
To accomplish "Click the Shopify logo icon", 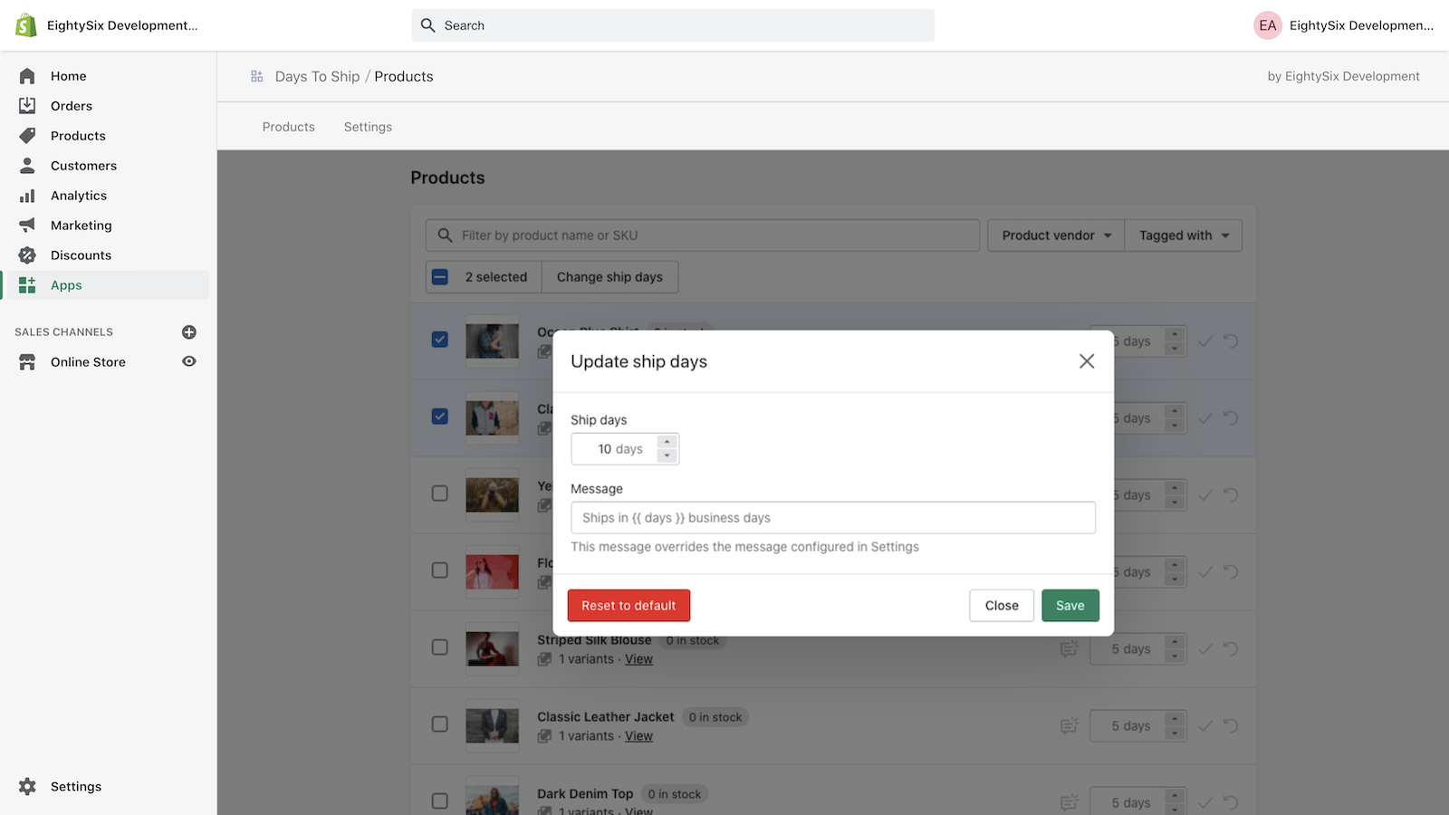I will (x=26, y=25).
